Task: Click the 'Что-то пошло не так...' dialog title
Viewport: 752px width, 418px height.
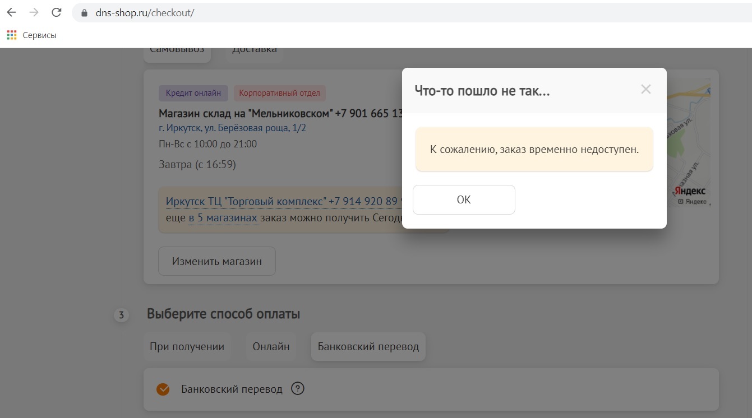Action: [482, 91]
